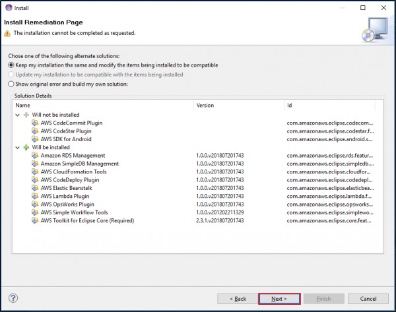The width and height of the screenshot is (396, 312).
Task: Select the AWS Simple Workflow Tools row
Action: [198, 212]
